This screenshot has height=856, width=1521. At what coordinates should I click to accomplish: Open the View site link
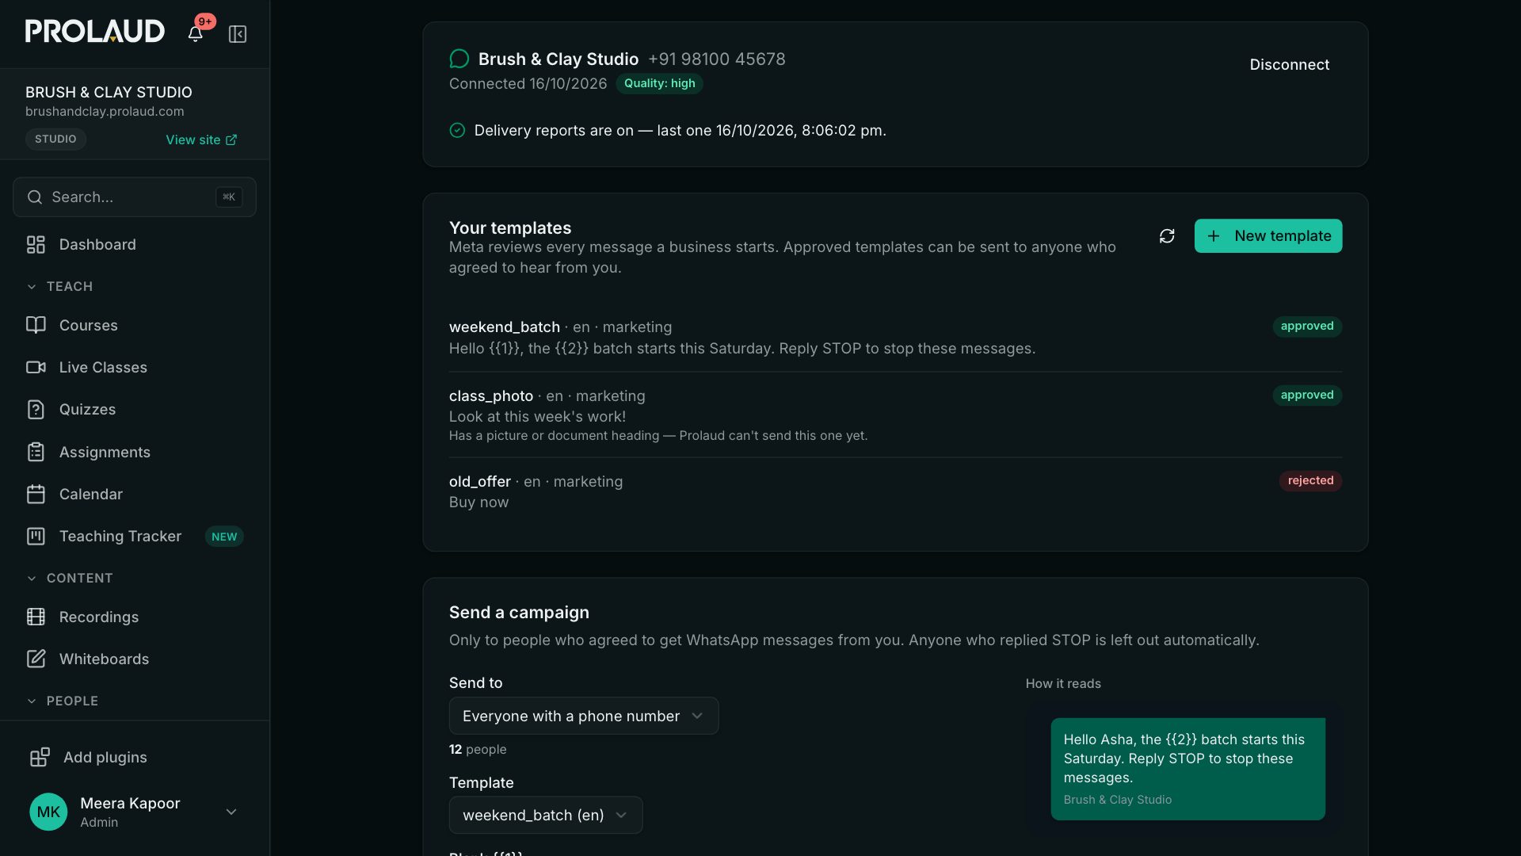(201, 139)
